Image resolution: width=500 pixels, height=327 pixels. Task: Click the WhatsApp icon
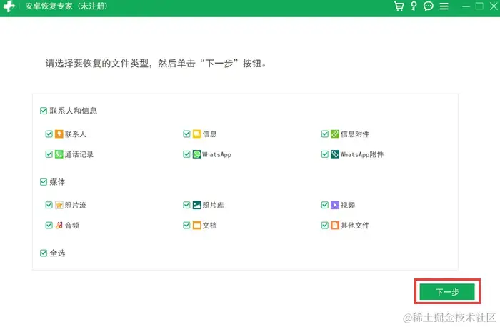coord(196,154)
